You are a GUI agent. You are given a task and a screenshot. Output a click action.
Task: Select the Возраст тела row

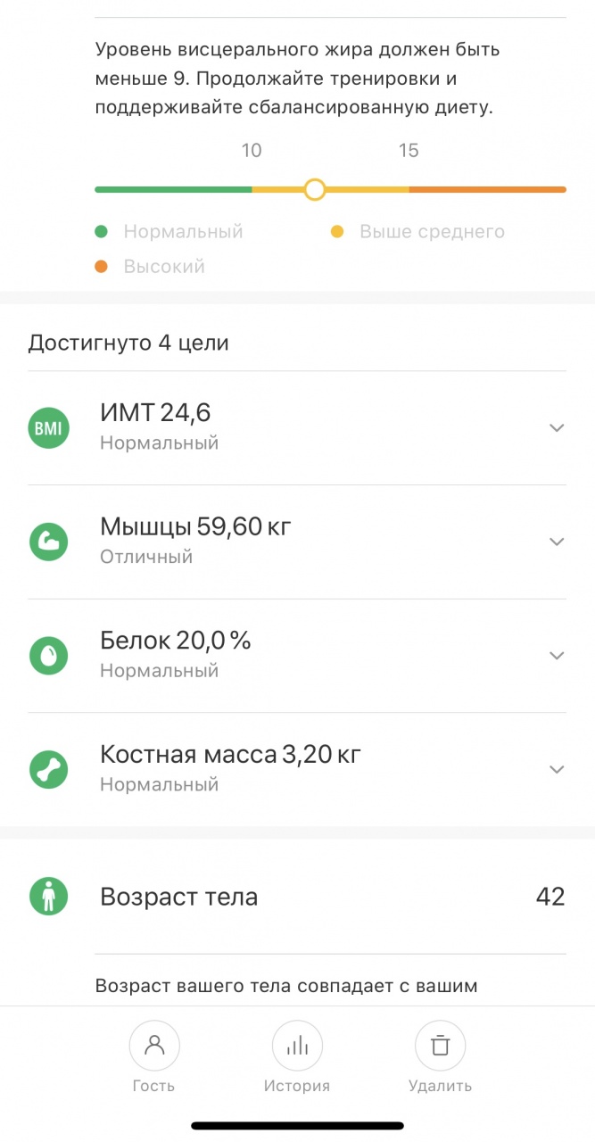(297, 897)
